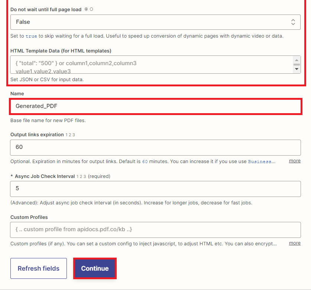The height and width of the screenshot is (290, 311).
Task: Click the Custom Profiles input field
Action: (x=155, y=230)
